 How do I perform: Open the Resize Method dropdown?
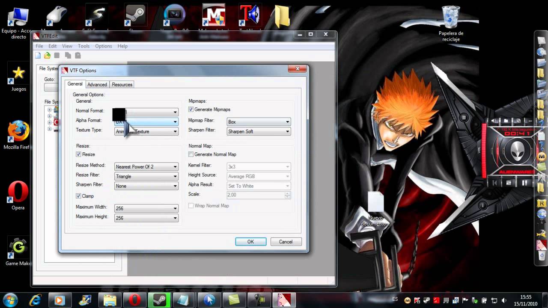[146, 166]
